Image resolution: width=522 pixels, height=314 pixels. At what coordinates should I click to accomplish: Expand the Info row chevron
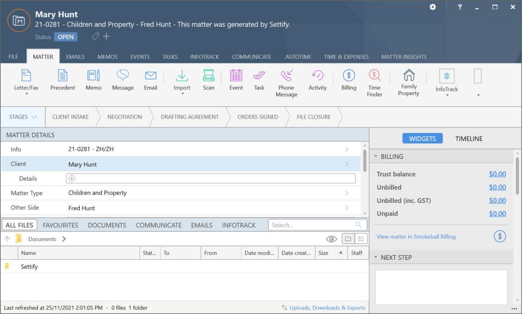(347, 149)
